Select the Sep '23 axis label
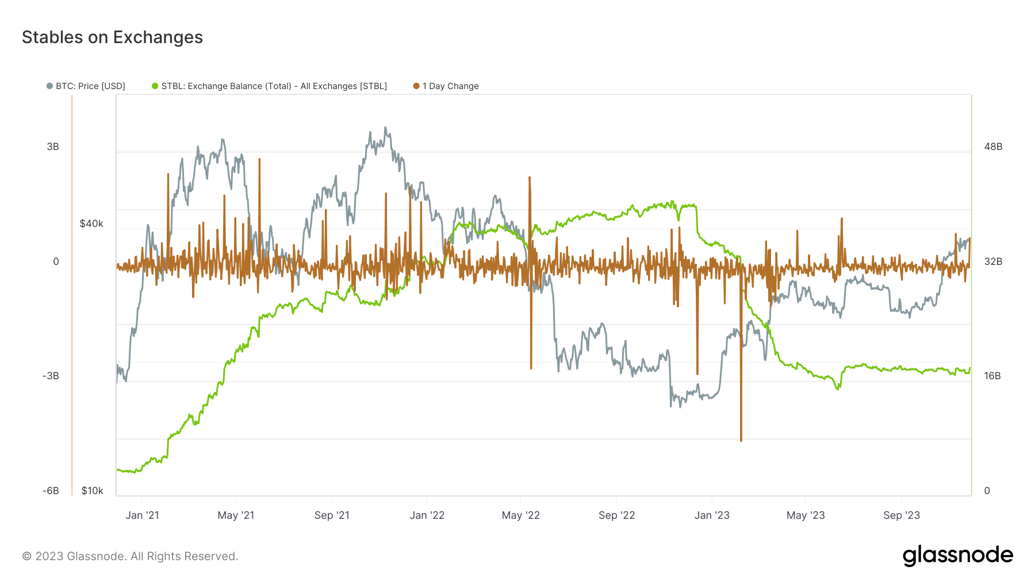 click(901, 515)
